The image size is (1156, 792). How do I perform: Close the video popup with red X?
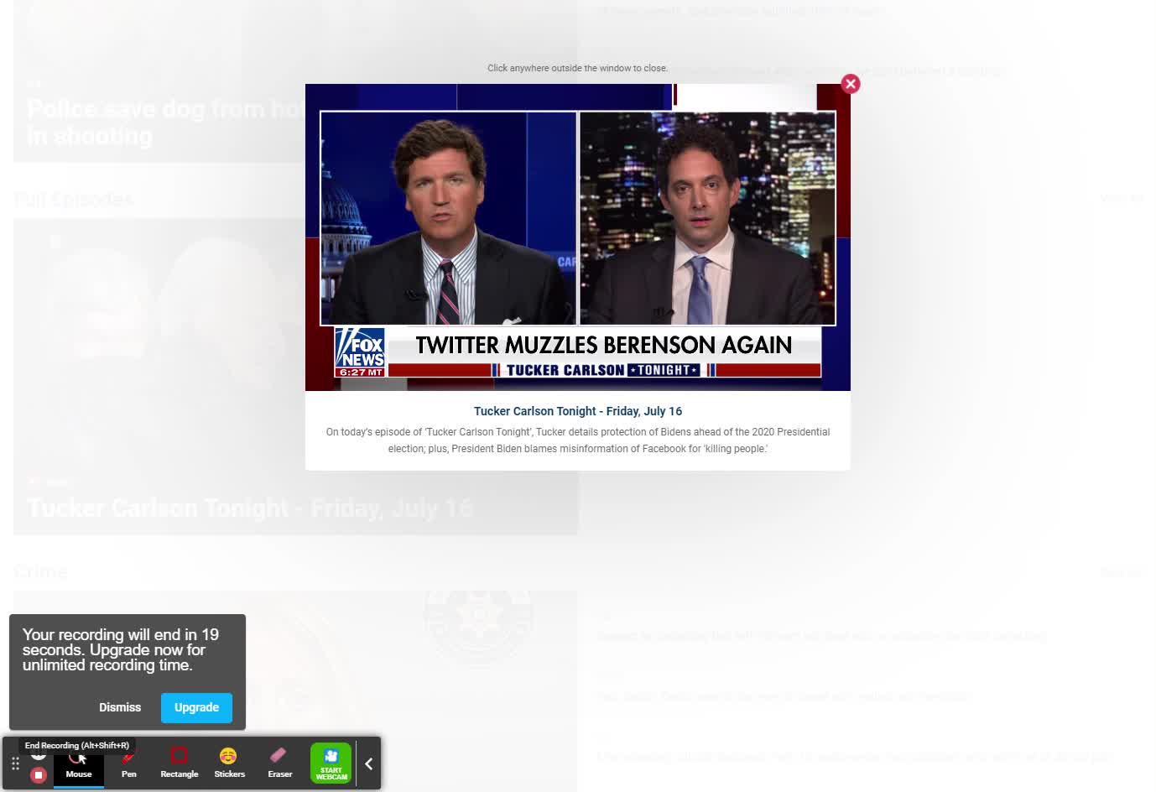pyautogui.click(x=851, y=84)
